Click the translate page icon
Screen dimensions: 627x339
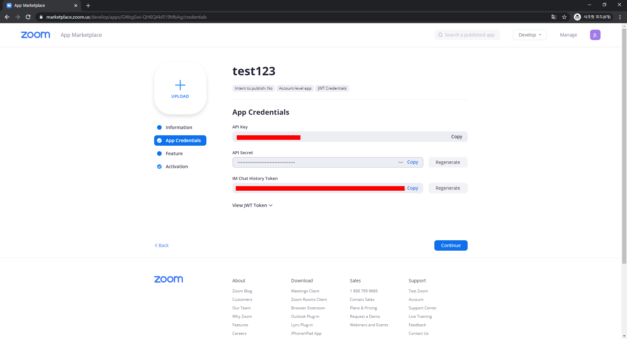pyautogui.click(x=554, y=17)
